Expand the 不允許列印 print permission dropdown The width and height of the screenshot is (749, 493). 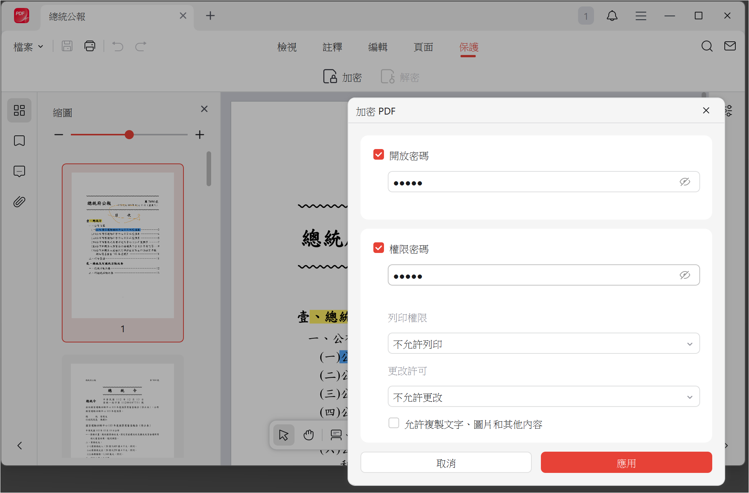pyautogui.click(x=544, y=344)
